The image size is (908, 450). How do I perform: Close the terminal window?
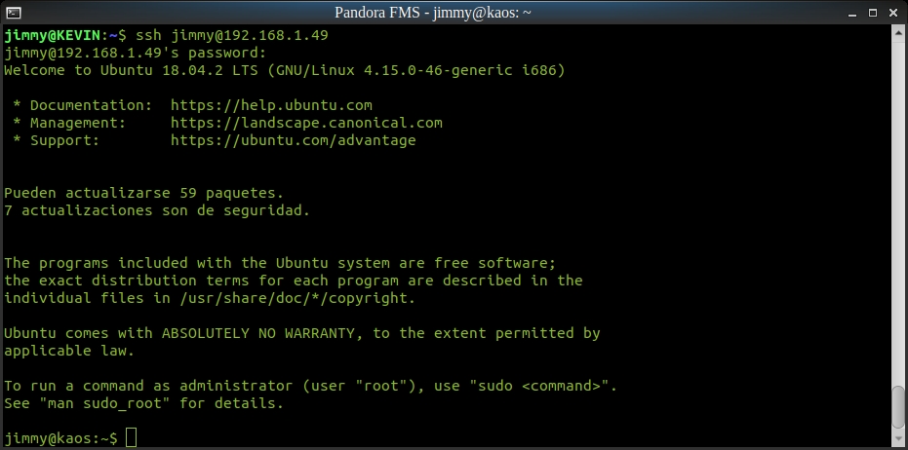coord(894,12)
